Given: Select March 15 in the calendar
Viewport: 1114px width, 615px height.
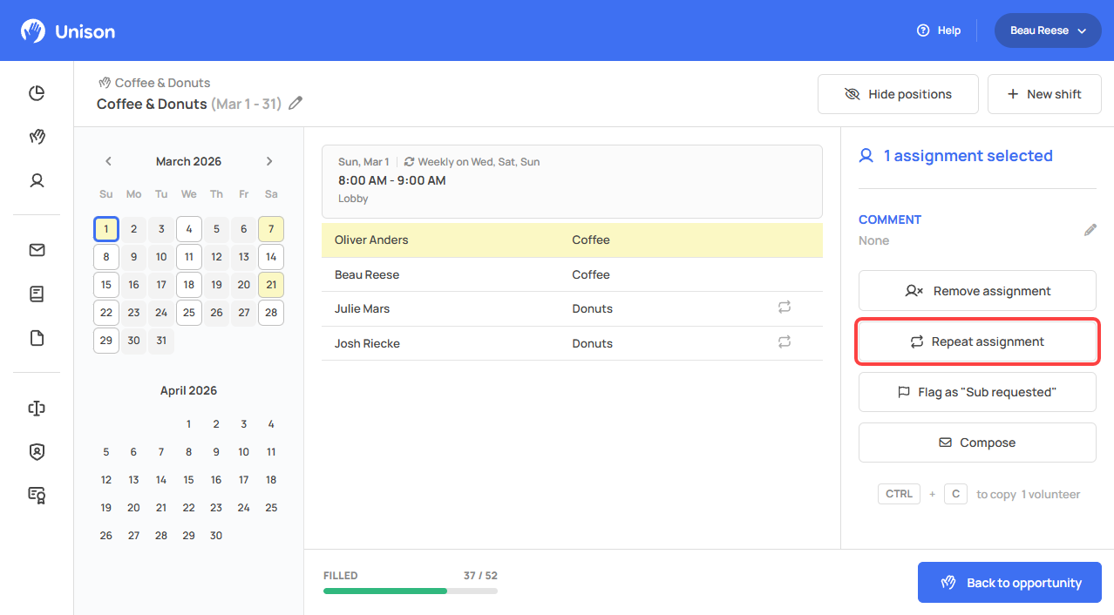Looking at the screenshot, I should coord(106,285).
